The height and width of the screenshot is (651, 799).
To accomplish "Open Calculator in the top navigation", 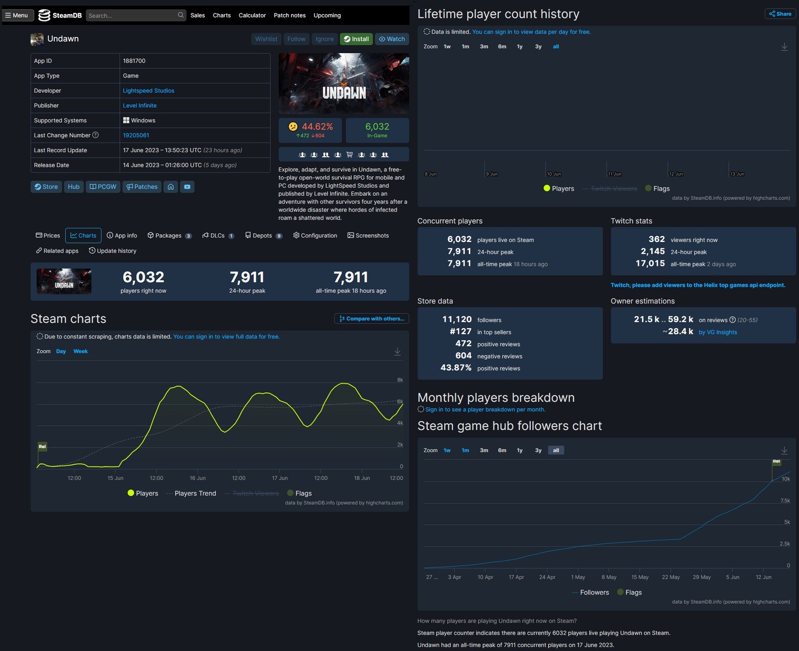I will click(252, 15).
